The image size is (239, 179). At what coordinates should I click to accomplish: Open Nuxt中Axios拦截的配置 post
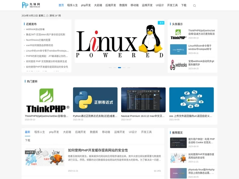pyautogui.click(x=38, y=40)
